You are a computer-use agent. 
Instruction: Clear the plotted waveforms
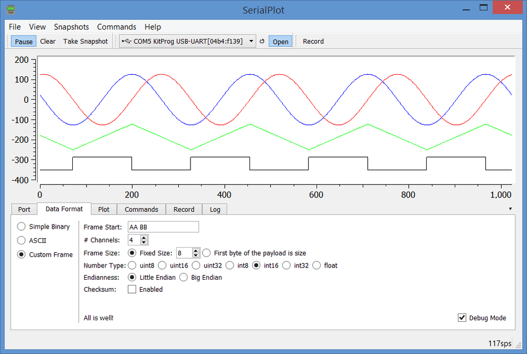pos(47,41)
